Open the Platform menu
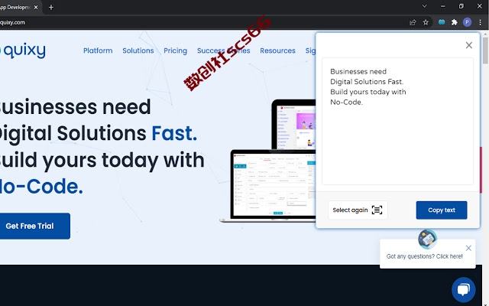489x306 pixels. 98,50
